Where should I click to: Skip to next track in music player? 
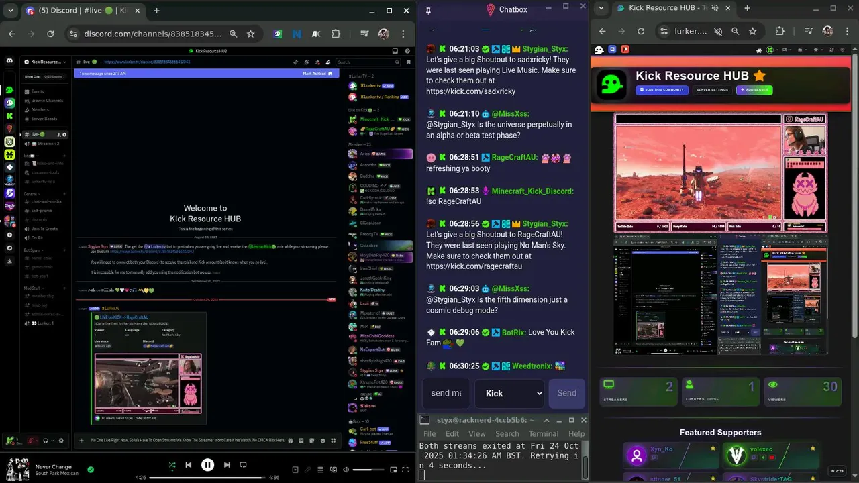[x=227, y=464]
